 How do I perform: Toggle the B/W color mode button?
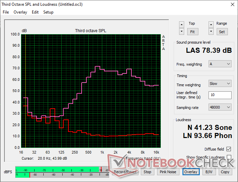click(x=209, y=172)
